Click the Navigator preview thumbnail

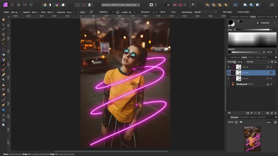pos(252,139)
